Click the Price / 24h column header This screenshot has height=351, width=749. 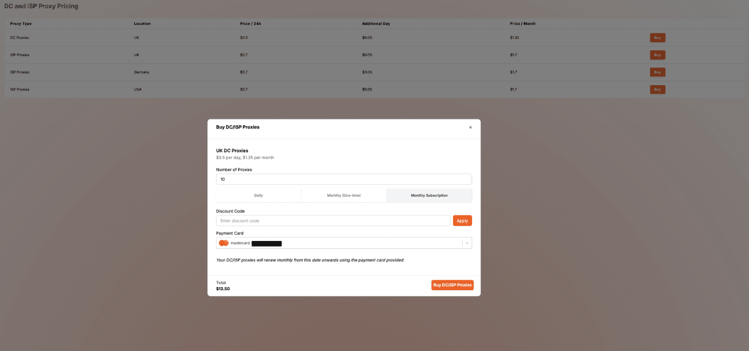tap(251, 24)
